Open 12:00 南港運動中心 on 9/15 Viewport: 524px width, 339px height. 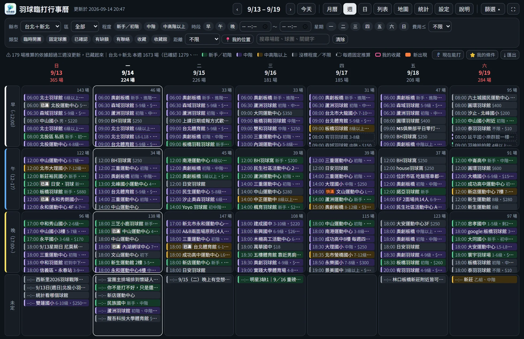coord(199,160)
